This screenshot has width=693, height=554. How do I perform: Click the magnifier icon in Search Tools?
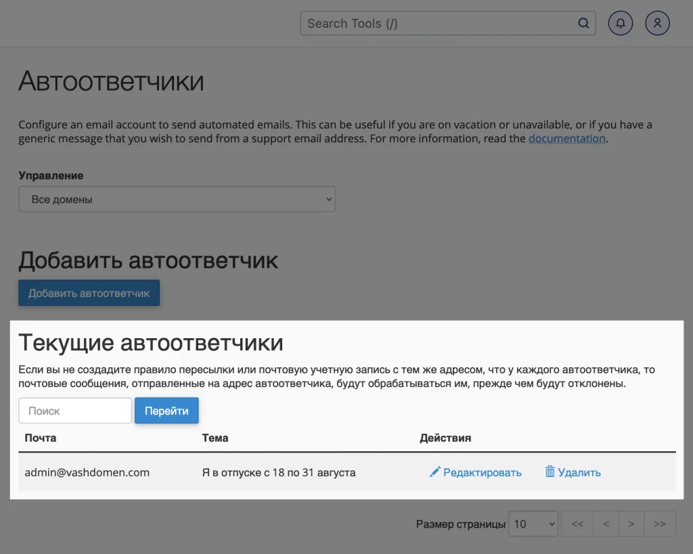(583, 23)
